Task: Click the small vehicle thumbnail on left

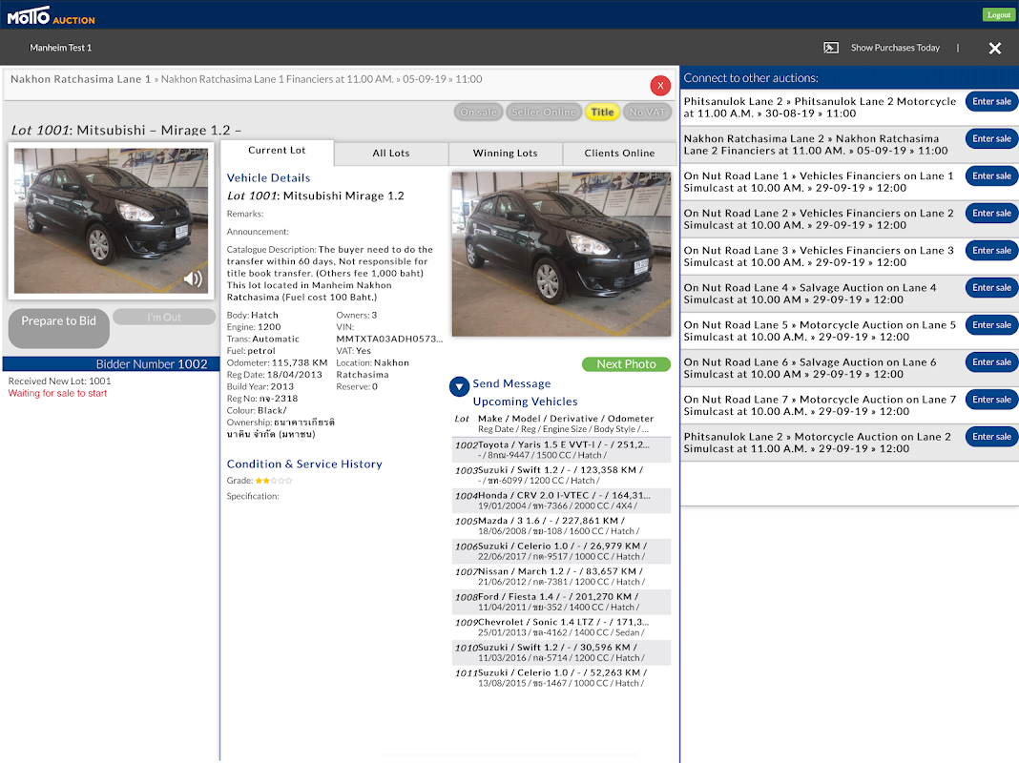Action: pos(111,219)
